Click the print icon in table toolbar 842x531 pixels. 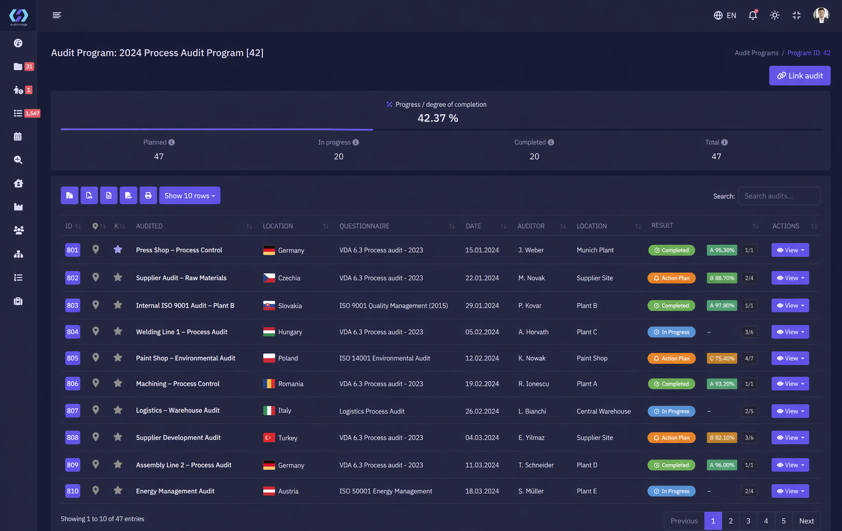(148, 196)
